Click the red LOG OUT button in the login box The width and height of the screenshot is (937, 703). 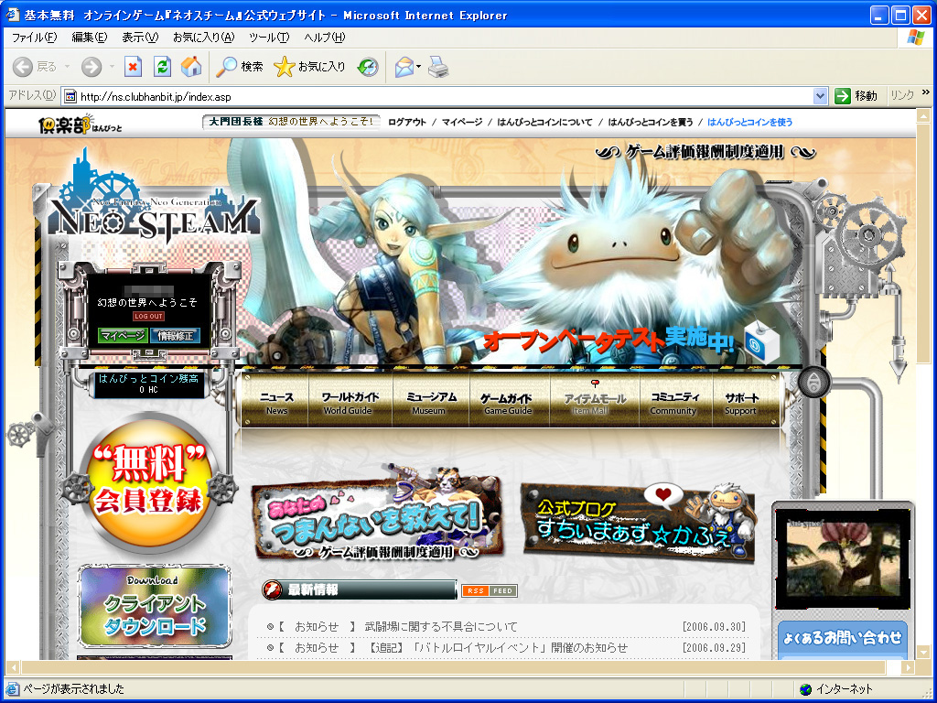(148, 316)
